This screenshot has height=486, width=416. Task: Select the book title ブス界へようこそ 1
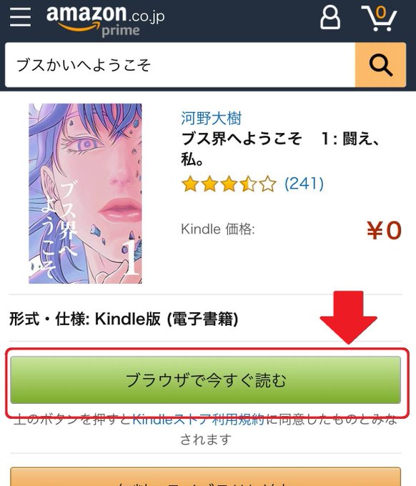(280, 149)
